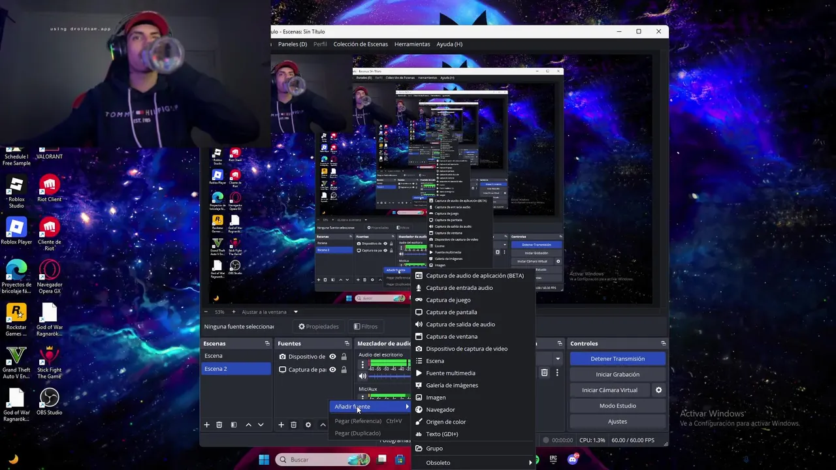Move scene up with the up arrow in Escenas
The image size is (836, 470).
pyautogui.click(x=248, y=425)
